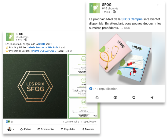Click the Commenter button

[46, 129]
